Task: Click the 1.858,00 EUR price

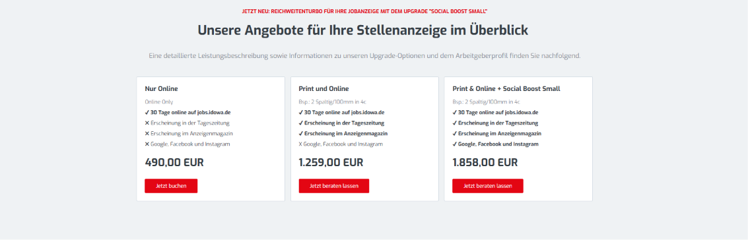Action: pos(485,162)
